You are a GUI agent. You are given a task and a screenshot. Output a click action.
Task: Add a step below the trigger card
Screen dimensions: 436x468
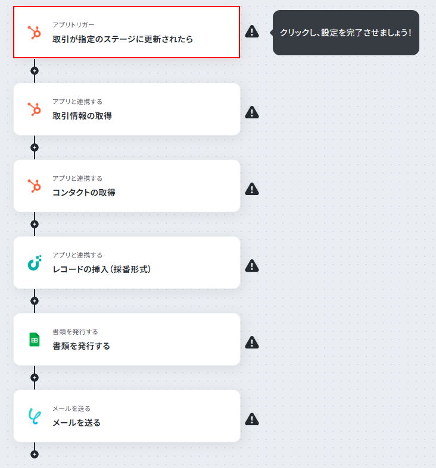[x=35, y=71]
